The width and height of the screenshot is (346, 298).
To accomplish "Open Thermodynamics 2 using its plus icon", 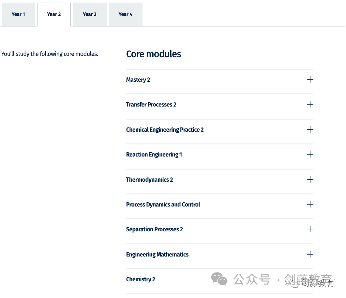I will click(310, 179).
